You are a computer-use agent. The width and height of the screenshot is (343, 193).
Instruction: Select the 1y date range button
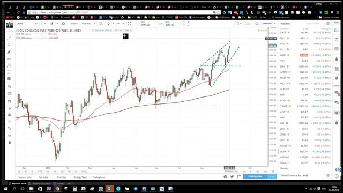click(33, 172)
